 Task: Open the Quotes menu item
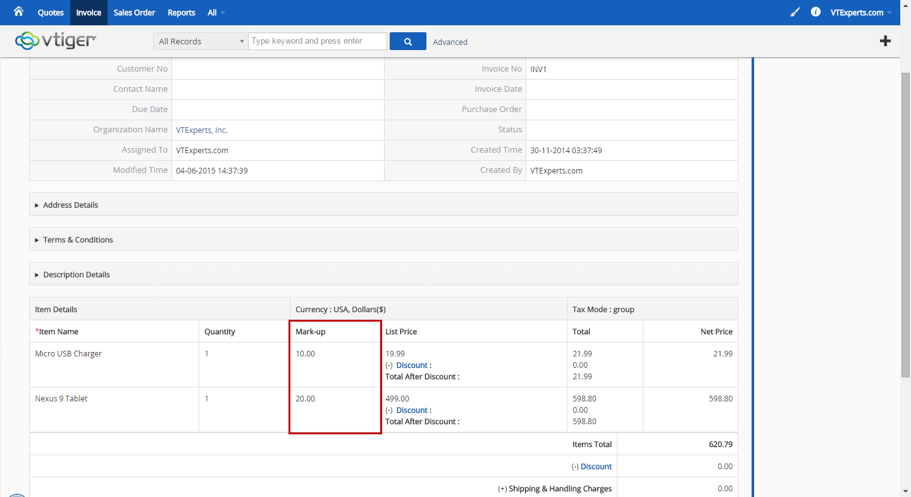click(51, 13)
